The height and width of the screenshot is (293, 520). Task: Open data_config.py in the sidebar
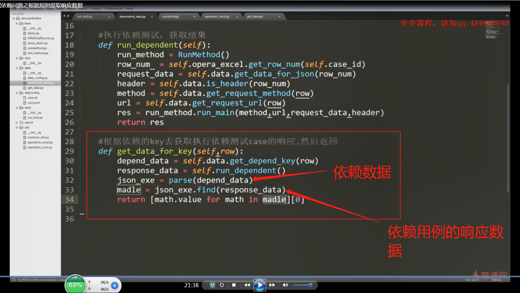pyautogui.click(x=37, y=78)
